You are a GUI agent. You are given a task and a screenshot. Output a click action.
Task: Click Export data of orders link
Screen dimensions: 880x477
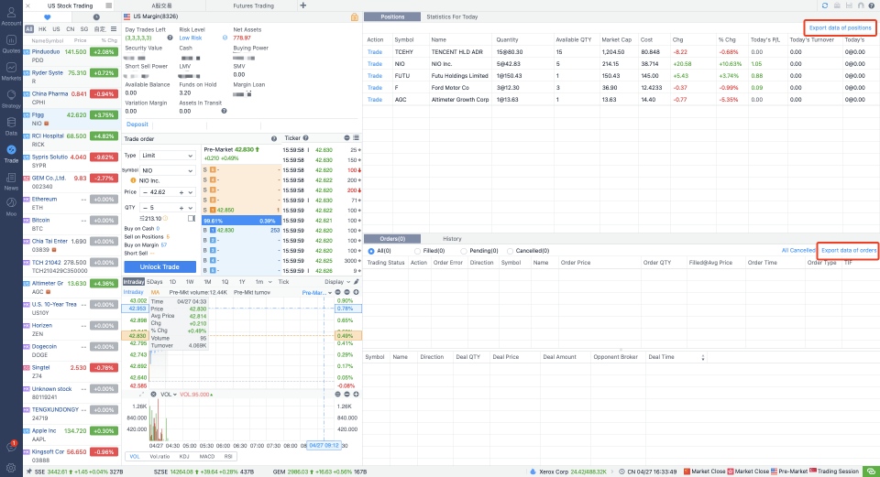coord(849,250)
